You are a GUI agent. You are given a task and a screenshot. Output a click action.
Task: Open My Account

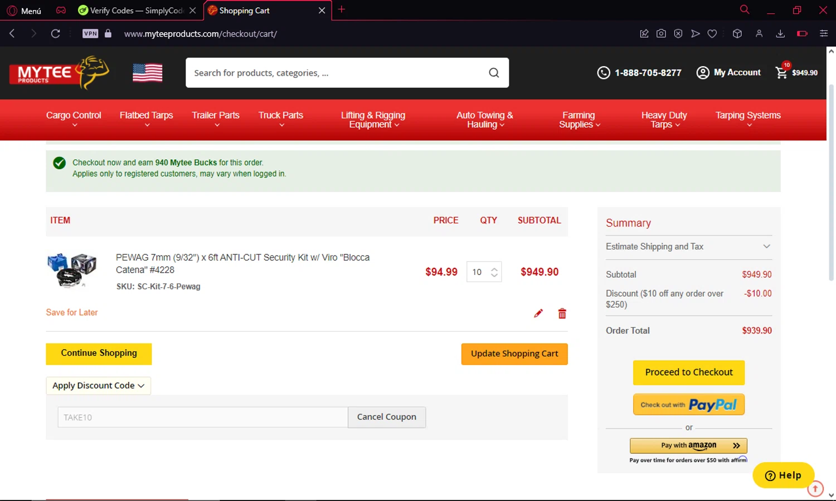(728, 73)
